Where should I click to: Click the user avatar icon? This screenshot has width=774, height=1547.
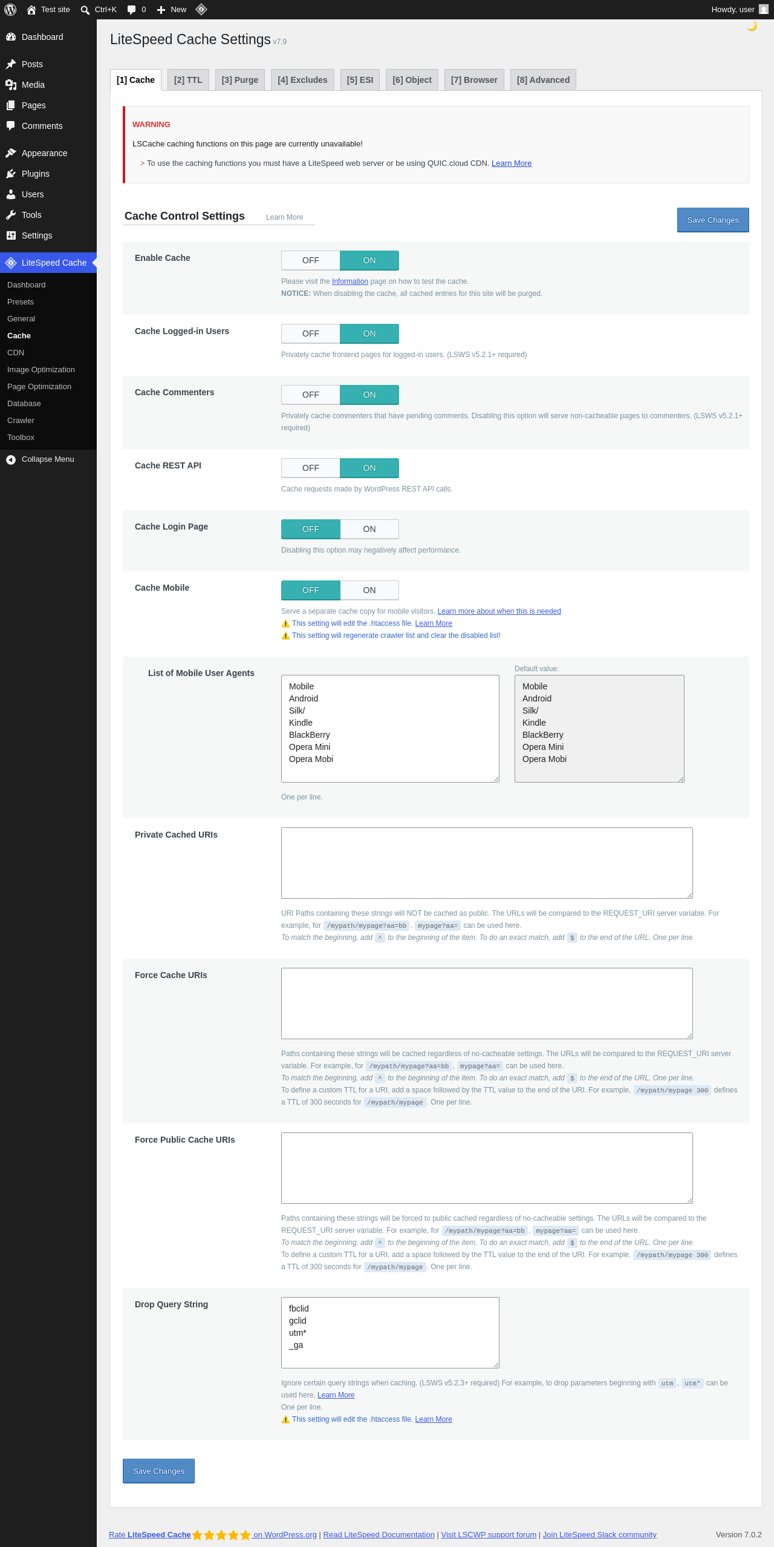pos(764,10)
